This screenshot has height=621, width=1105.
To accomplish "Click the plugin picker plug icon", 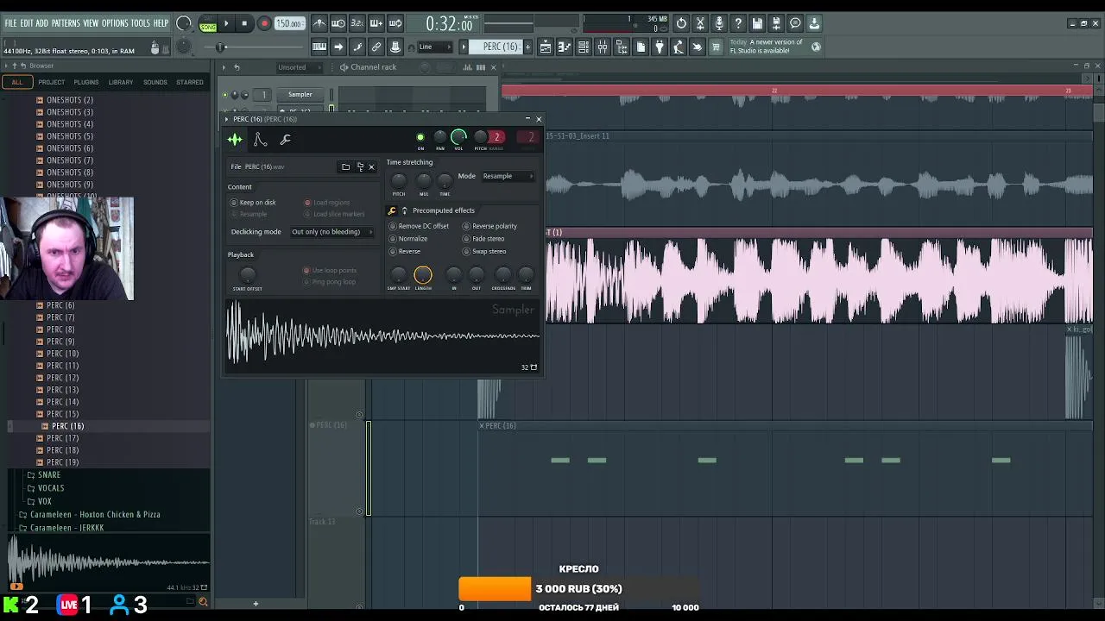I will pos(660,47).
